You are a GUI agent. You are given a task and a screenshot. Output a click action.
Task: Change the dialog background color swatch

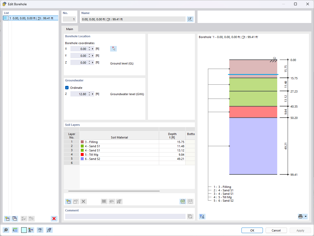pos(24,230)
